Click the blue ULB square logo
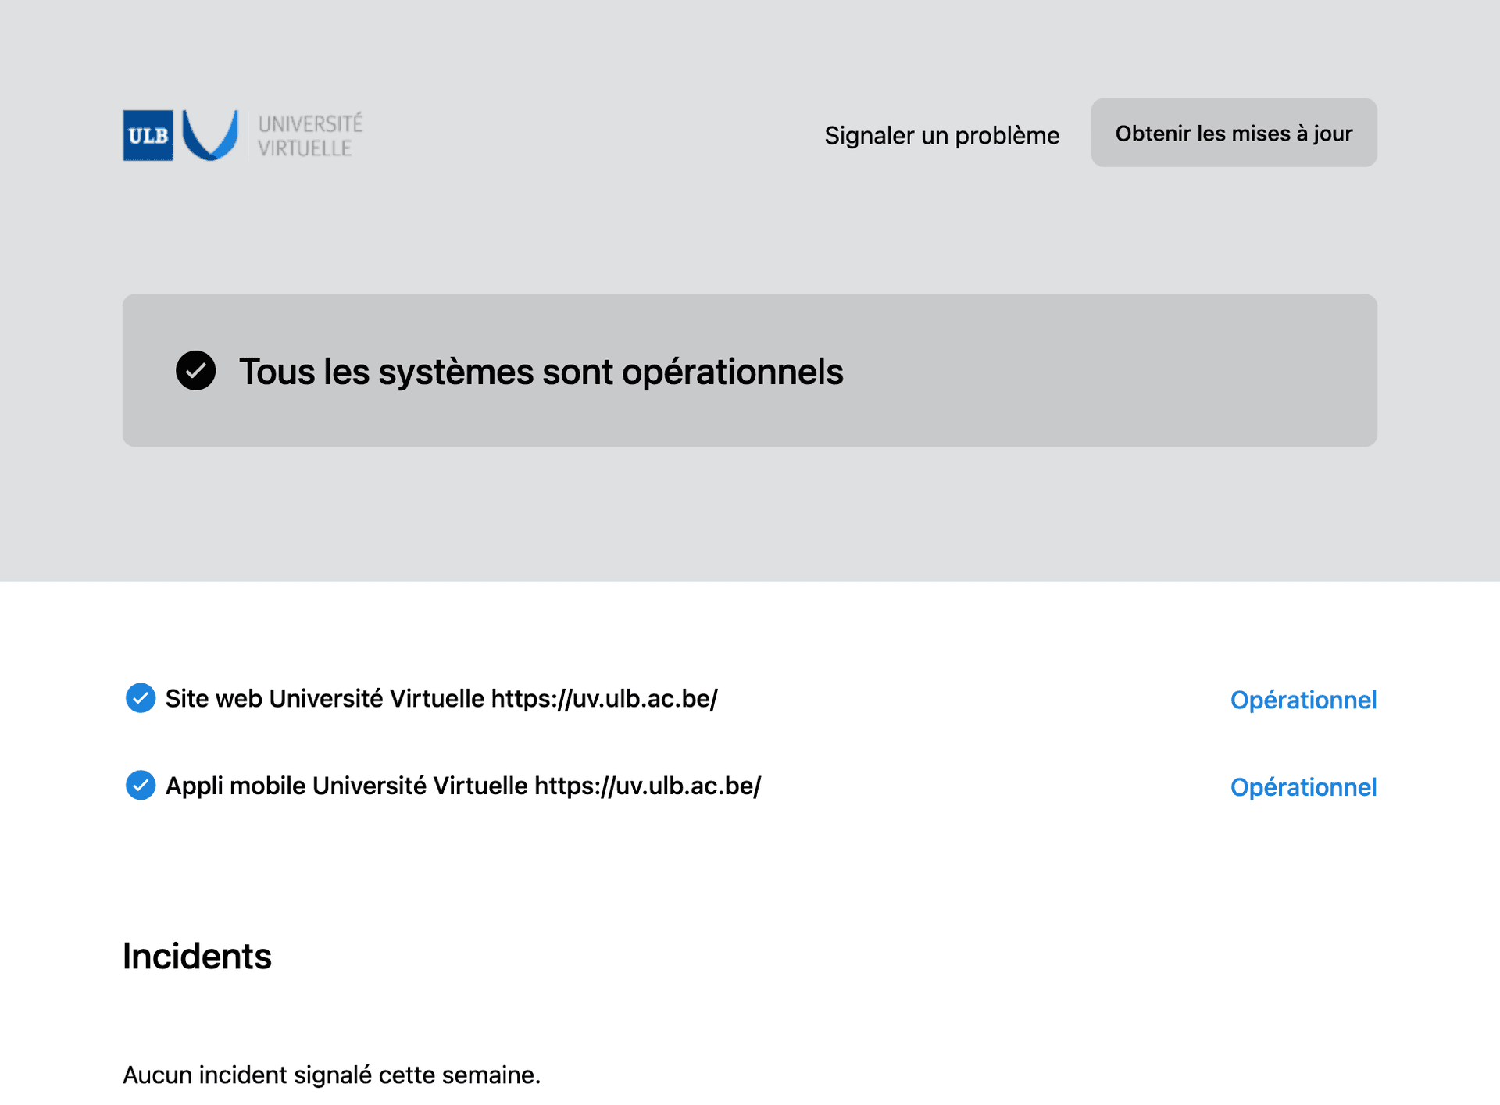 148,135
